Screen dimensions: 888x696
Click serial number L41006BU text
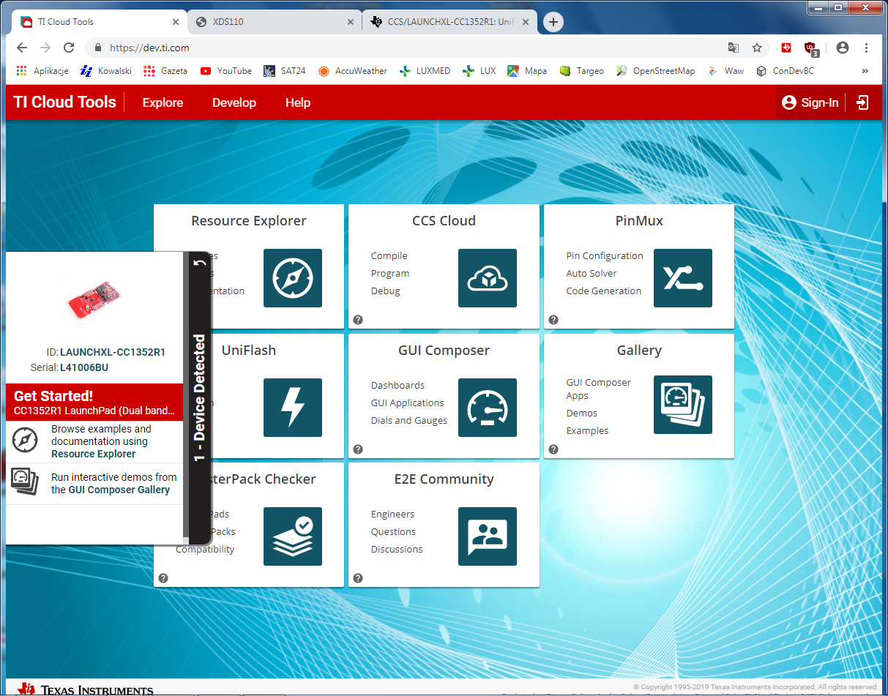click(84, 367)
